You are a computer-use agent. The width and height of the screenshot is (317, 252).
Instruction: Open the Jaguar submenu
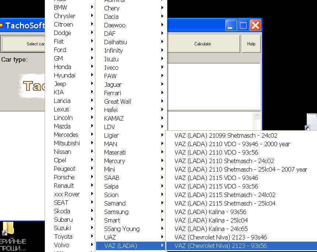131,84
